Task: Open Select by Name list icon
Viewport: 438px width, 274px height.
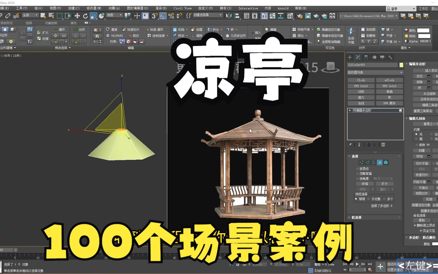Action: point(51,16)
